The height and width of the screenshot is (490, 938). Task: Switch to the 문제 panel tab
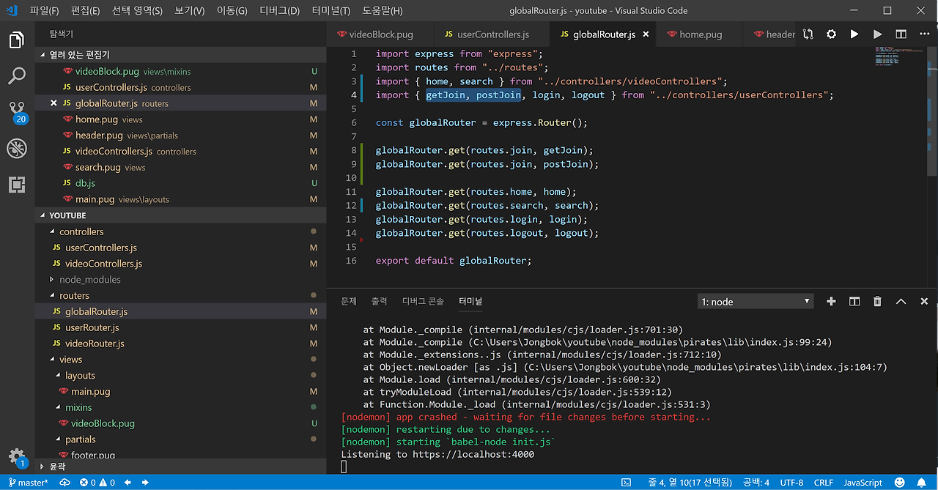(349, 301)
